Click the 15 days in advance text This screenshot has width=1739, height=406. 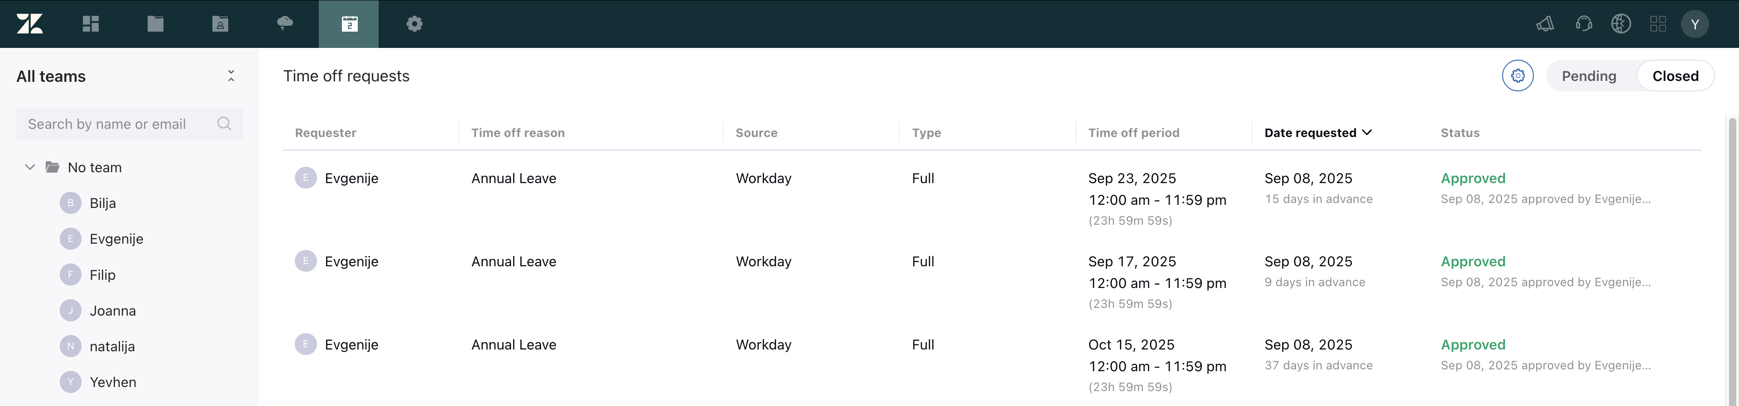[x=1318, y=199]
